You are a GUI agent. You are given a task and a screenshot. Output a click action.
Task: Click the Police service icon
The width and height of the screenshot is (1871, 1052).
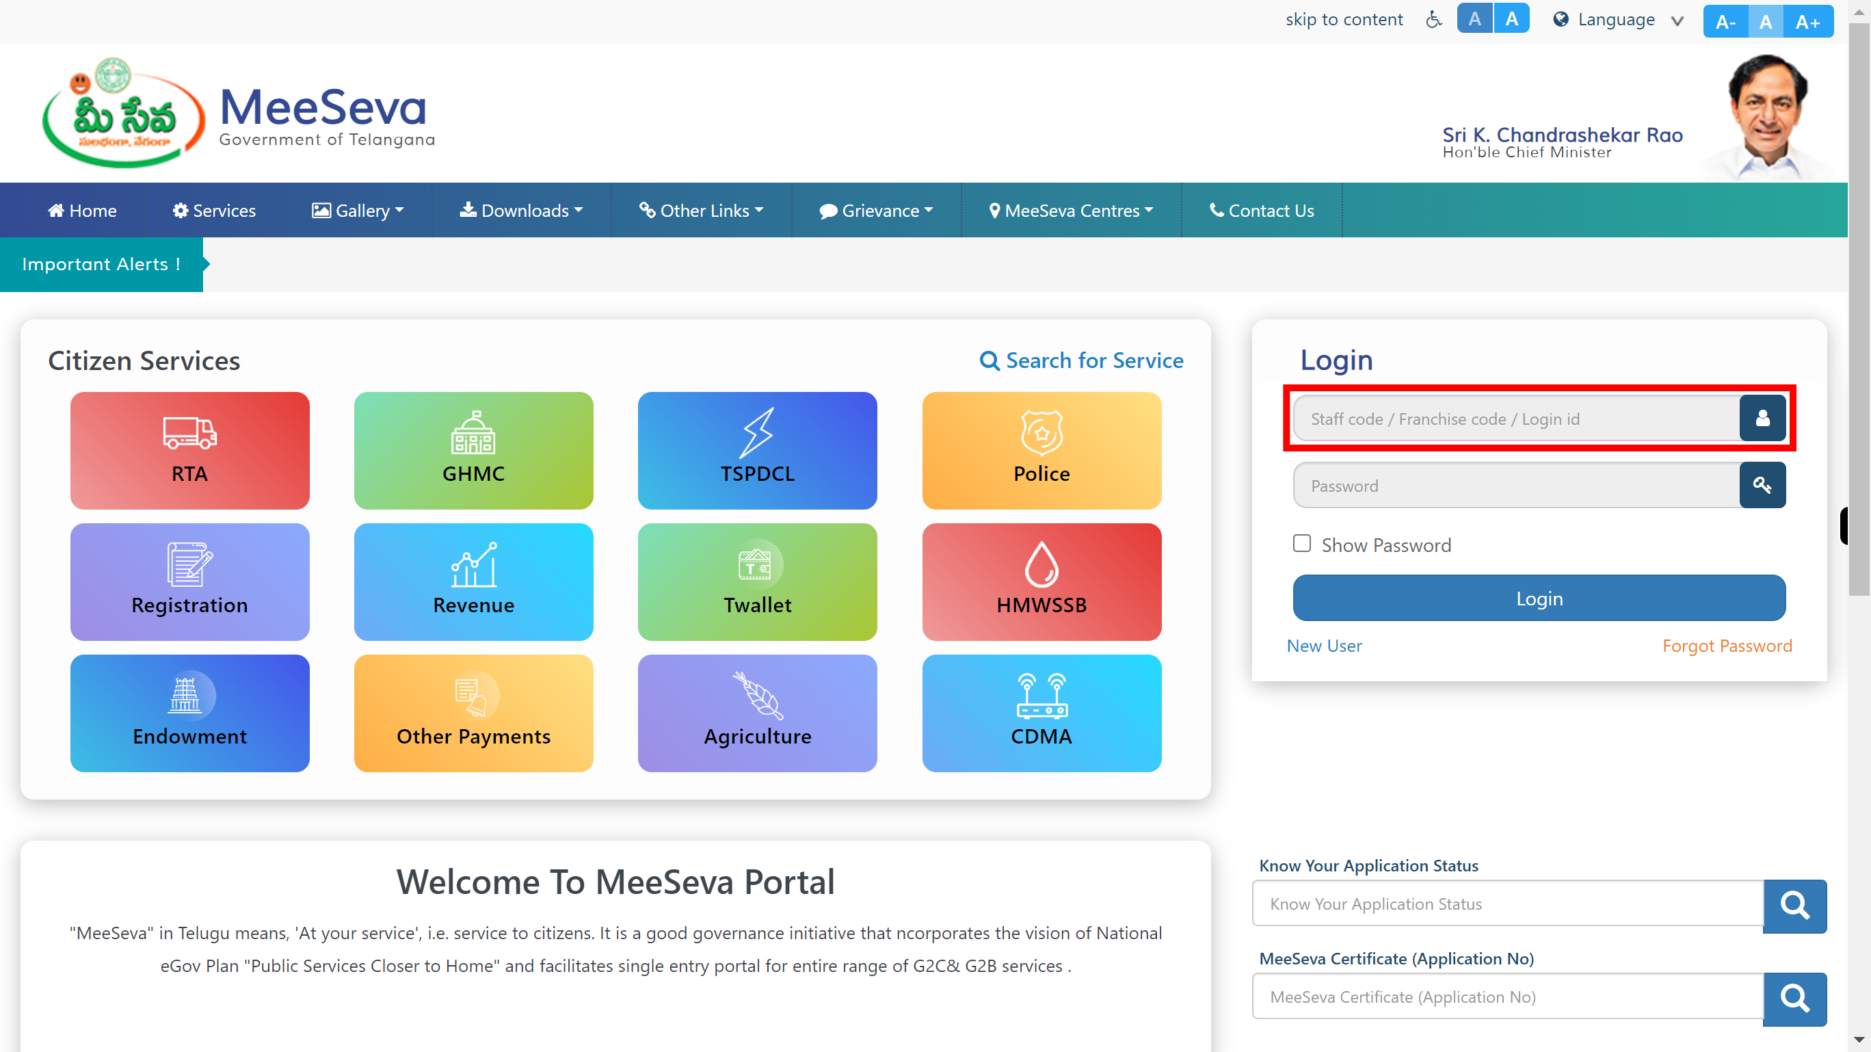pos(1041,449)
